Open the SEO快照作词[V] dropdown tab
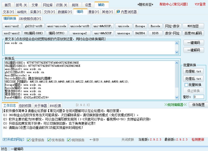208x151 pixels. 30,19
